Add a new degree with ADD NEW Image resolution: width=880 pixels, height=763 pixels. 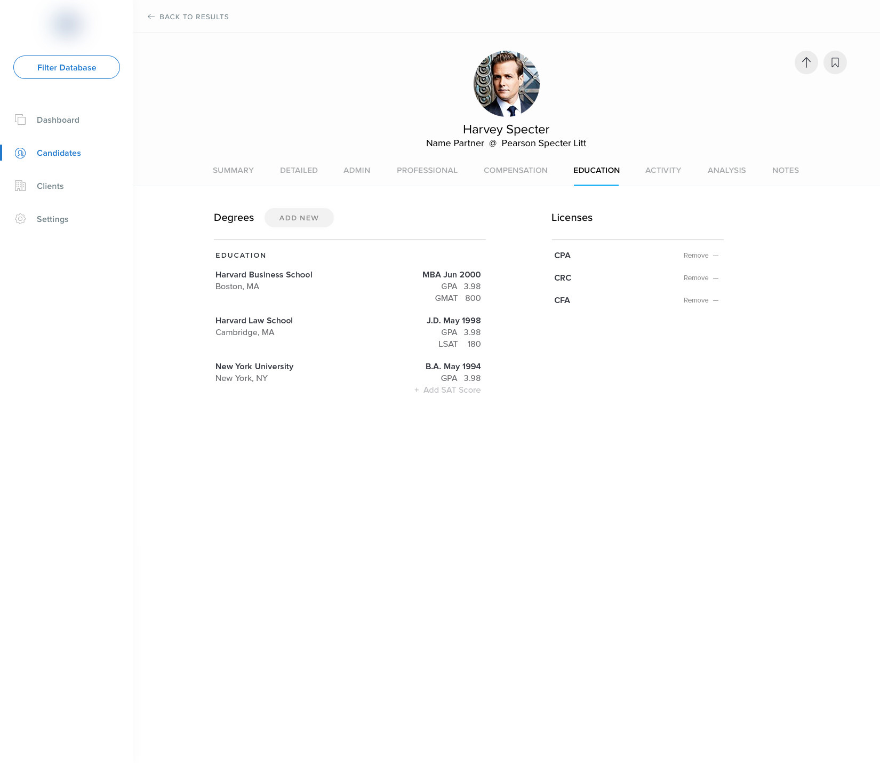pyautogui.click(x=299, y=218)
